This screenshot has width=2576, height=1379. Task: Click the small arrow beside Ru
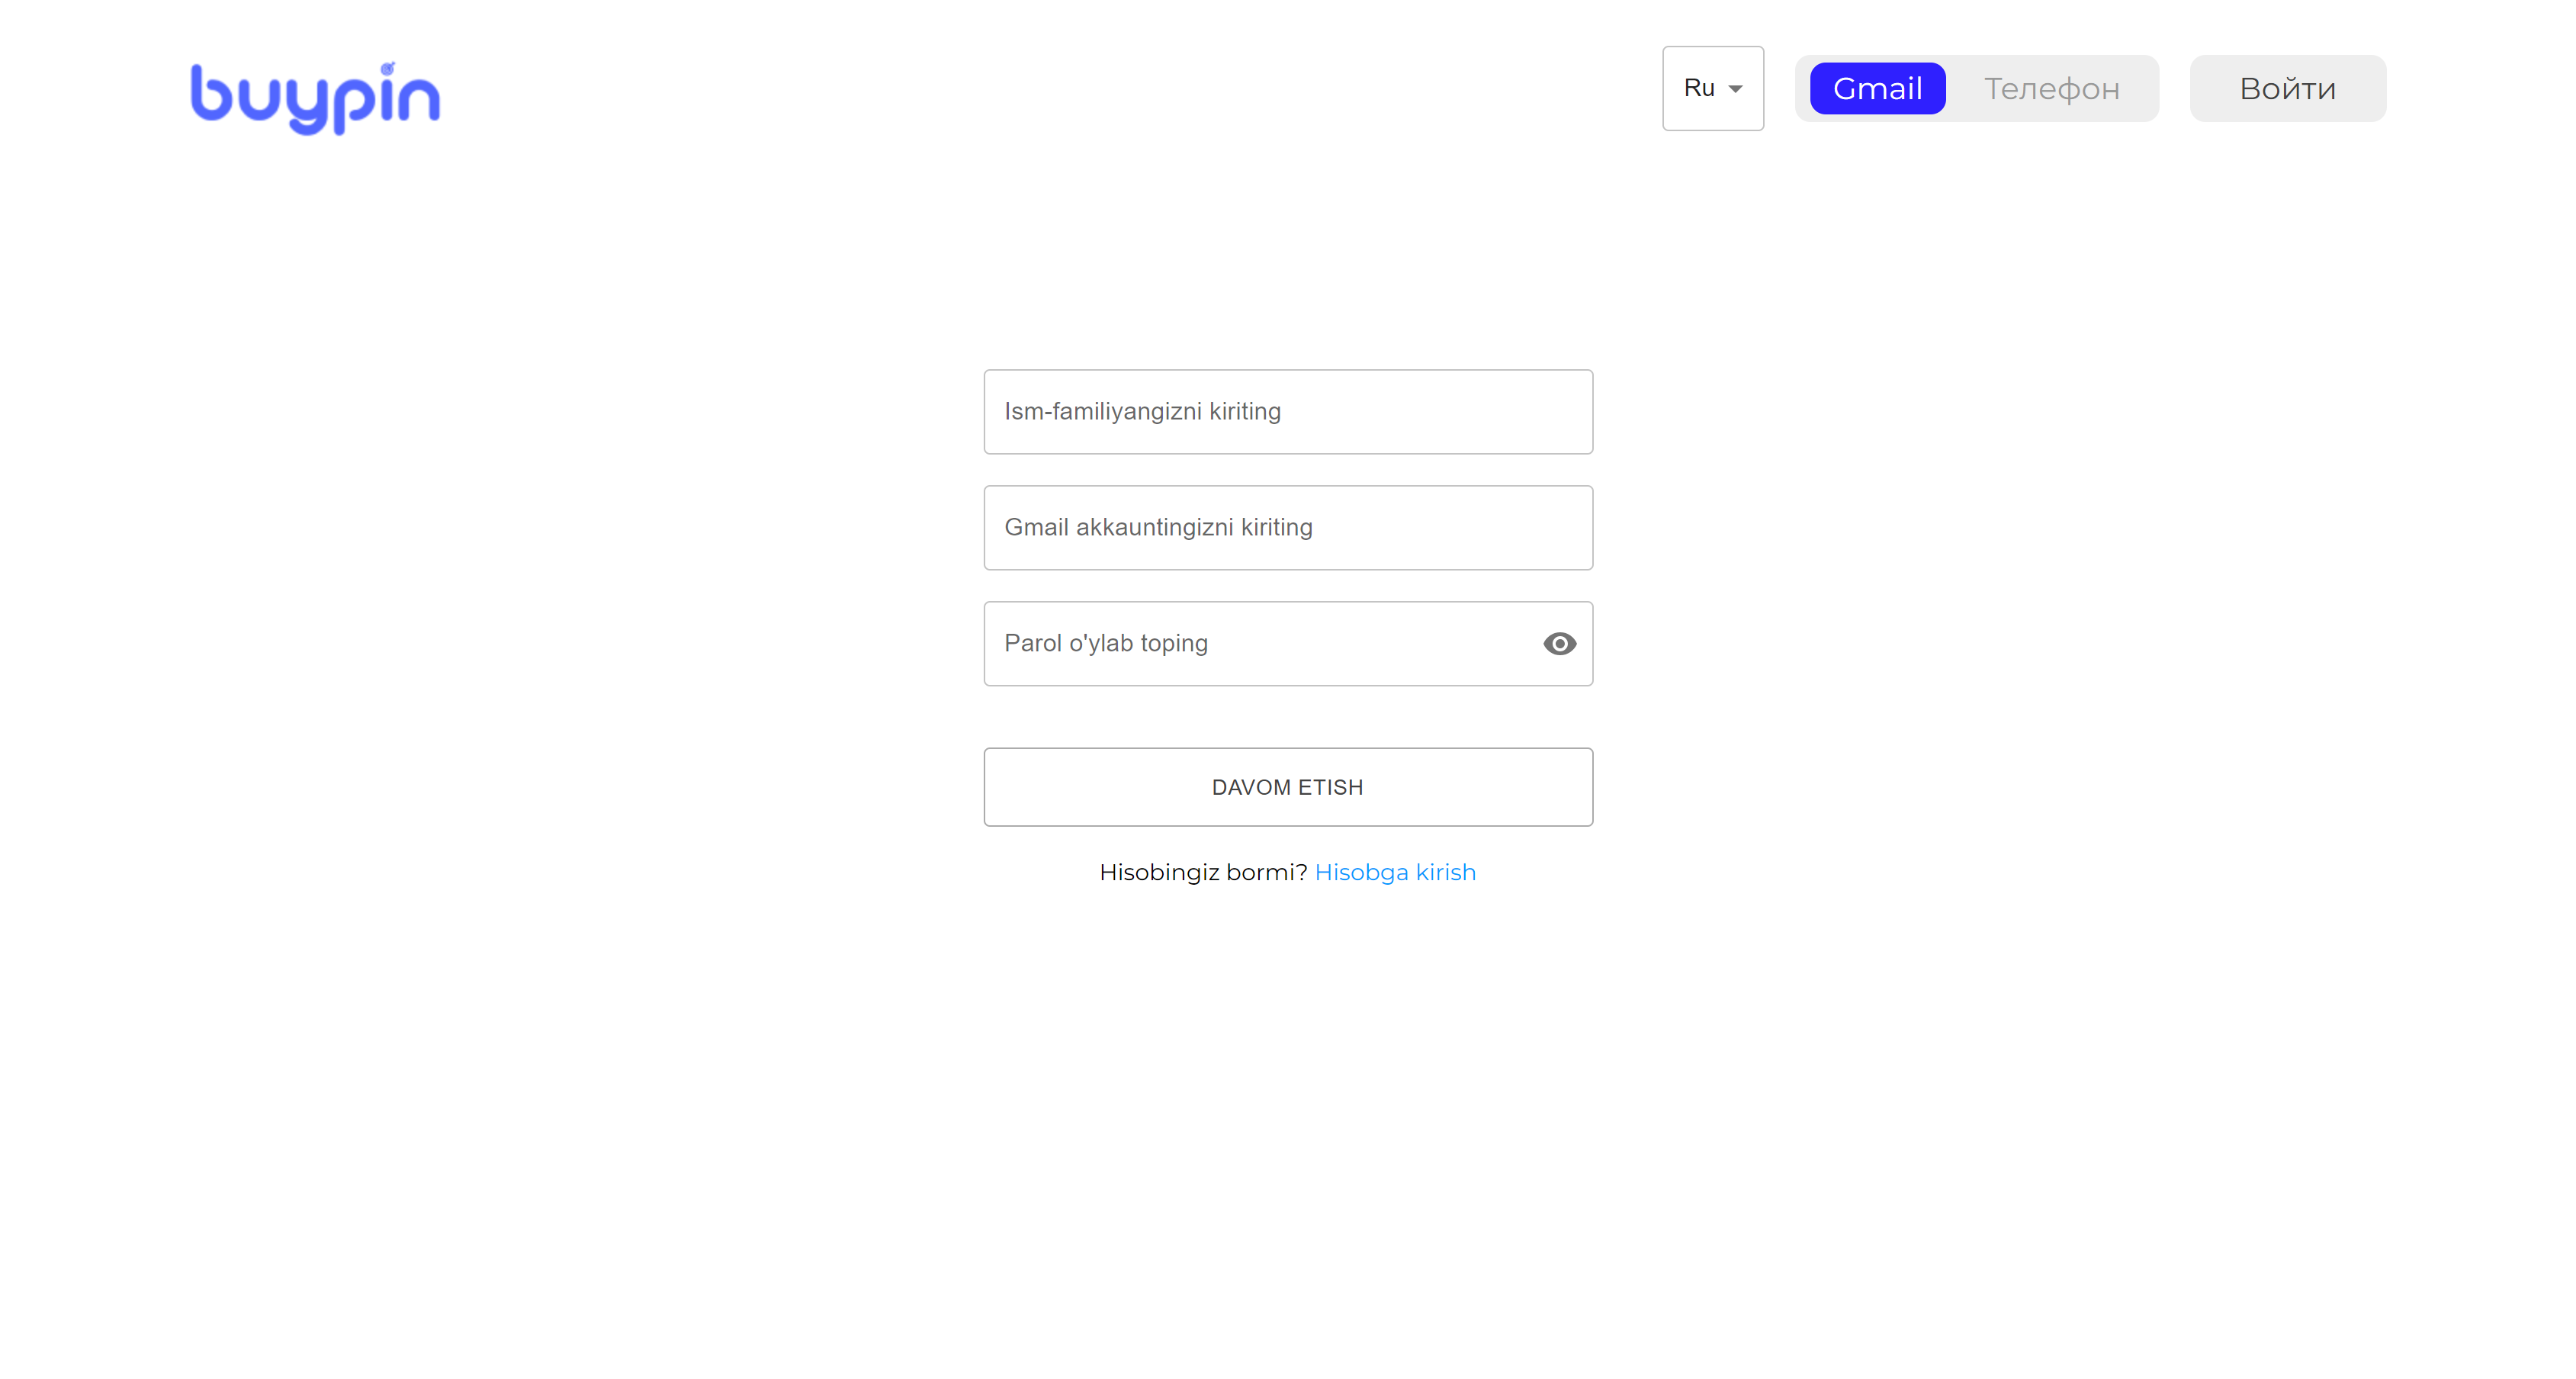pyautogui.click(x=1735, y=89)
